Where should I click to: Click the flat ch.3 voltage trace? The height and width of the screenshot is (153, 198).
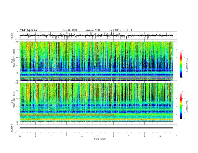click(x=96, y=128)
